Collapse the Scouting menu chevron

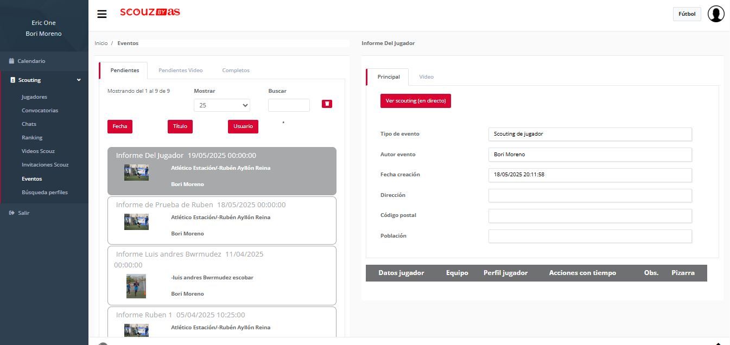79,80
